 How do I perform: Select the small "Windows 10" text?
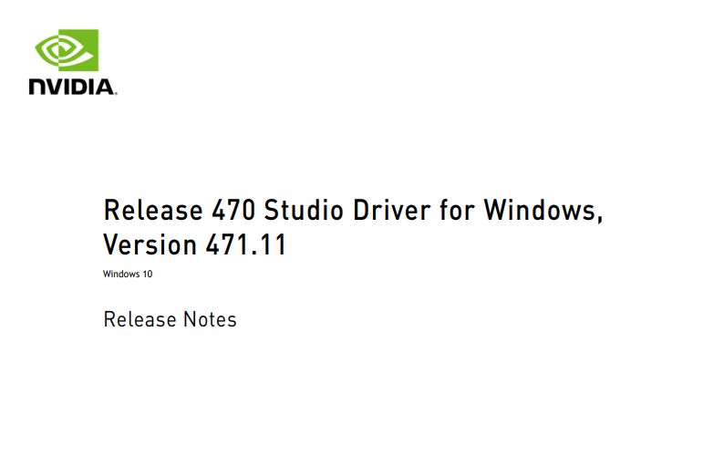pos(128,274)
